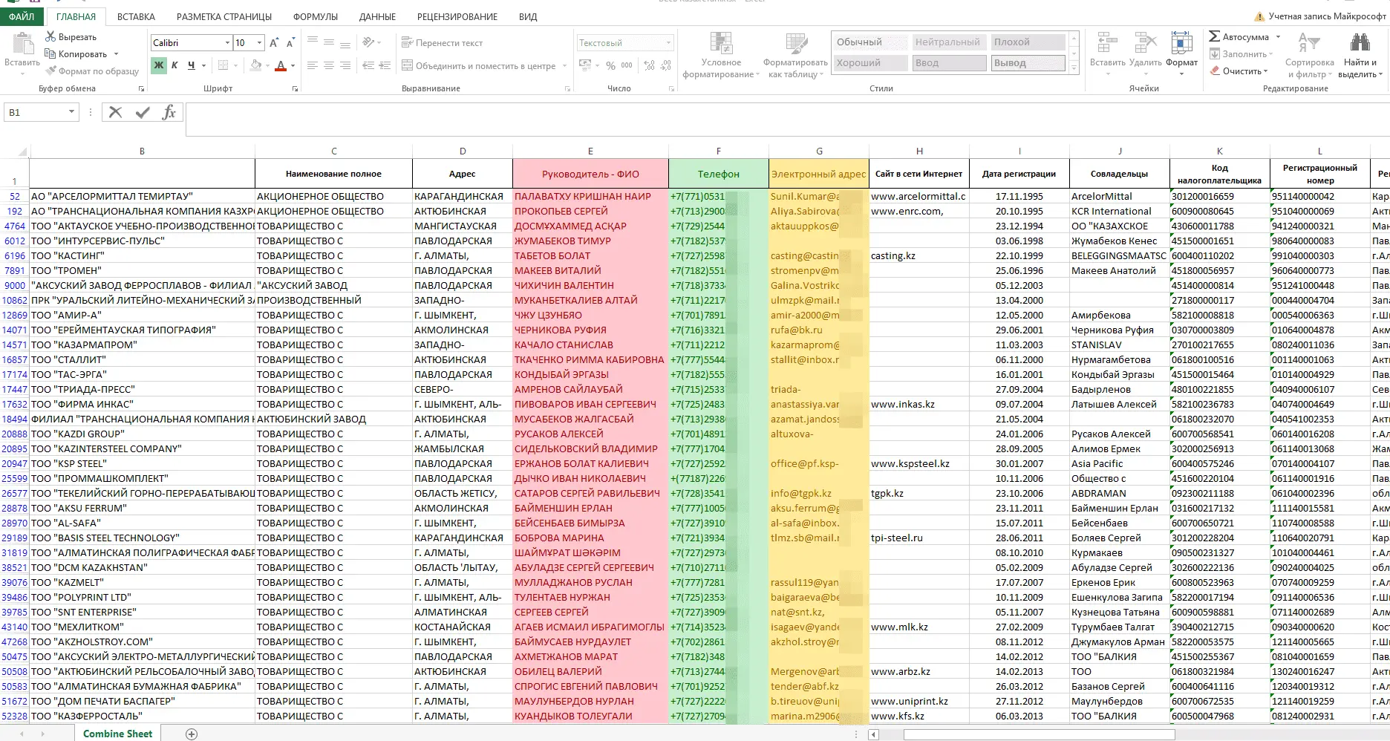Viewport: 1390px width, 741px height.
Task: Toggle underline (Ч) formatting
Action: tap(191, 65)
